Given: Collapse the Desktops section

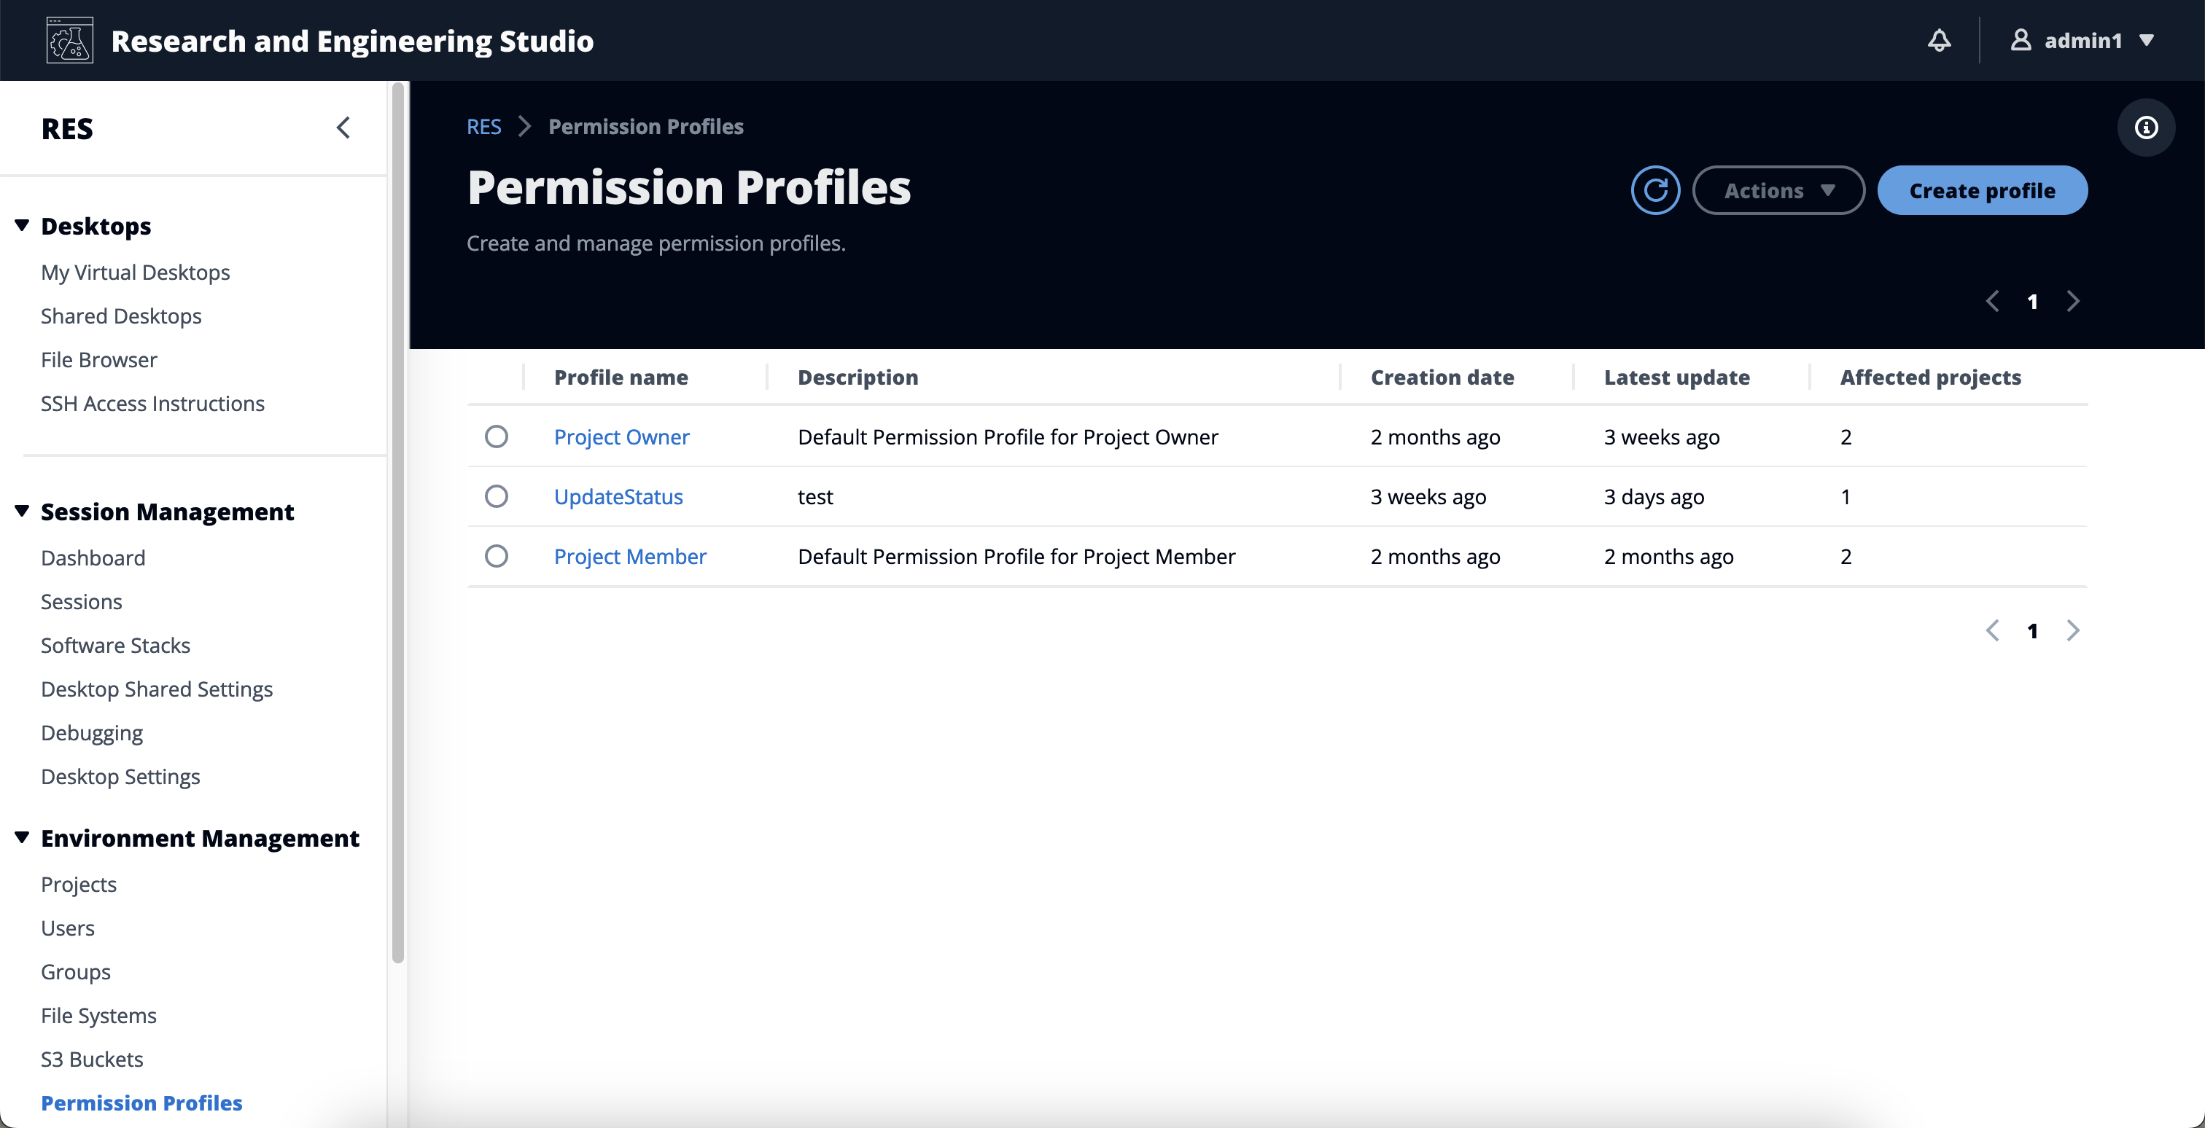Looking at the screenshot, I should click(x=23, y=225).
